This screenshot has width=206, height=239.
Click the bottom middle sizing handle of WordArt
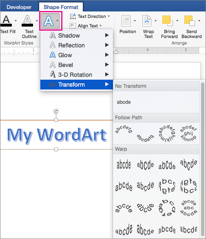pos(56,150)
